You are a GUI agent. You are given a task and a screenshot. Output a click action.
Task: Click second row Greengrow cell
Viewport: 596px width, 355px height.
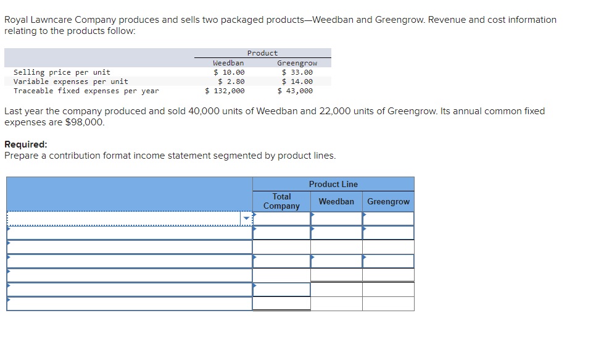pos(388,233)
